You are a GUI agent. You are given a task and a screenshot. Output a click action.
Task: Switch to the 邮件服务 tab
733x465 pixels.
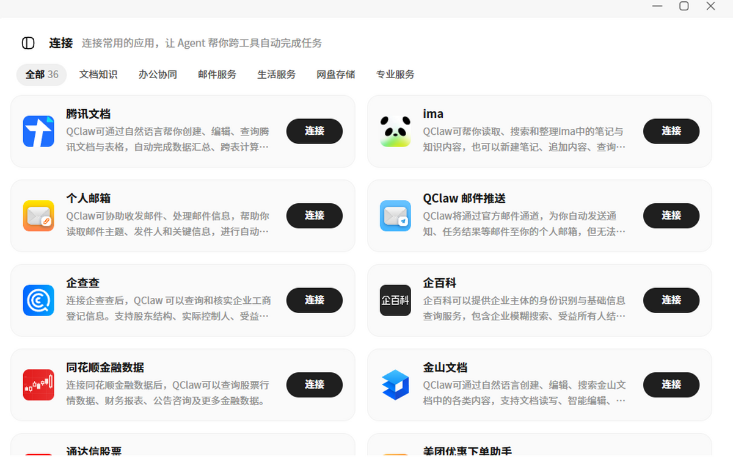click(x=217, y=74)
